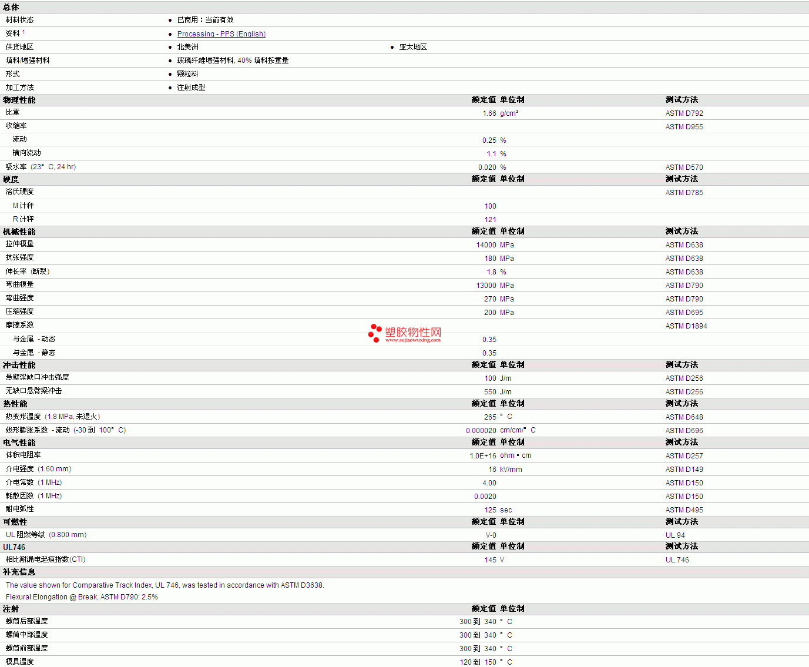Click the 螺筒后部温度 row label

click(x=26, y=621)
